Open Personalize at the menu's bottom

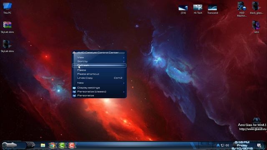click(x=99, y=95)
